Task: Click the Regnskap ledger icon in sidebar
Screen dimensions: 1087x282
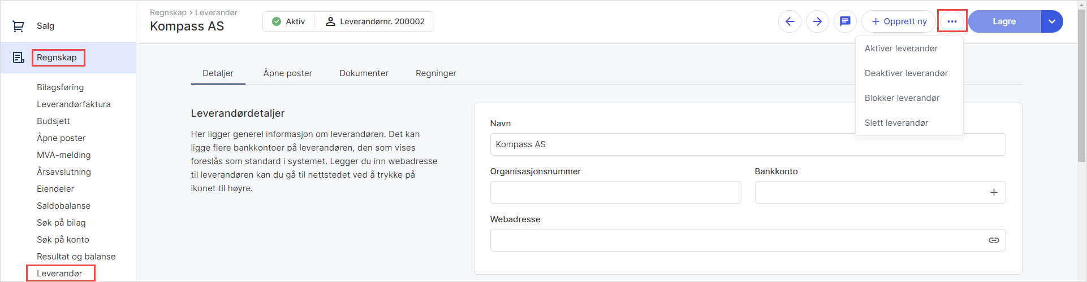Action: [x=18, y=58]
